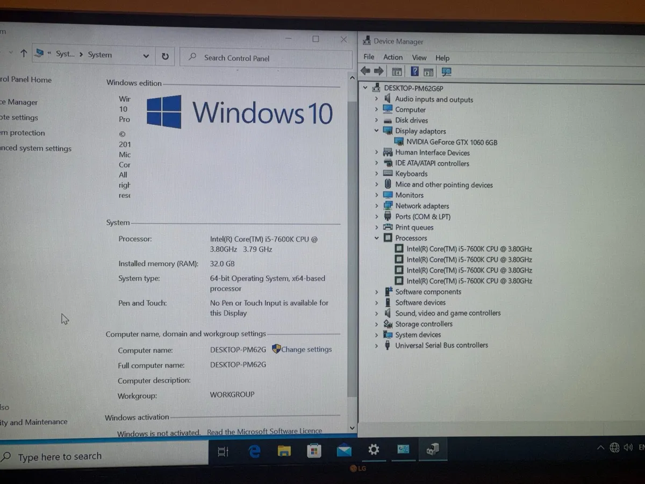Open the Action menu

(393, 57)
